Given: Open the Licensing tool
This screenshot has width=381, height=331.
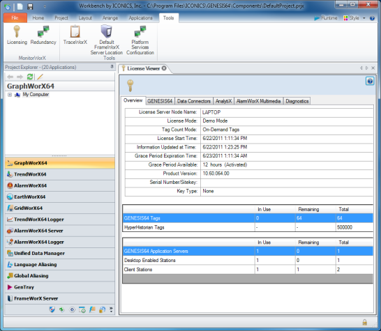Looking at the screenshot, I should click(17, 35).
